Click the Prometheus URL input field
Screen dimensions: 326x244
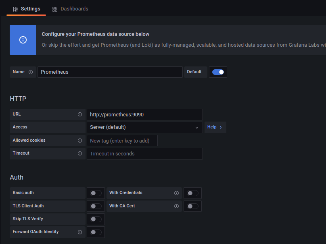(x=144, y=114)
